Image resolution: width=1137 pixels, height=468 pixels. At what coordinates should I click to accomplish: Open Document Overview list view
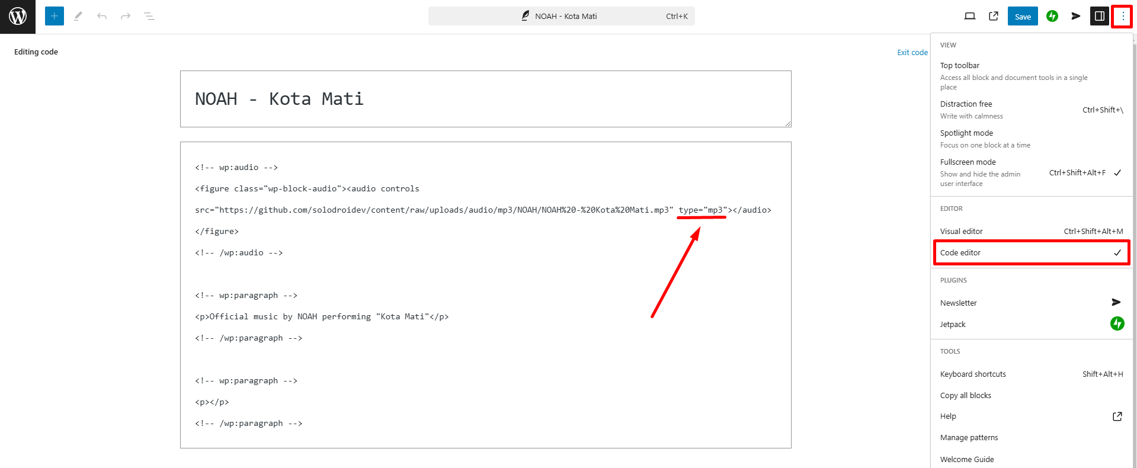tap(149, 16)
